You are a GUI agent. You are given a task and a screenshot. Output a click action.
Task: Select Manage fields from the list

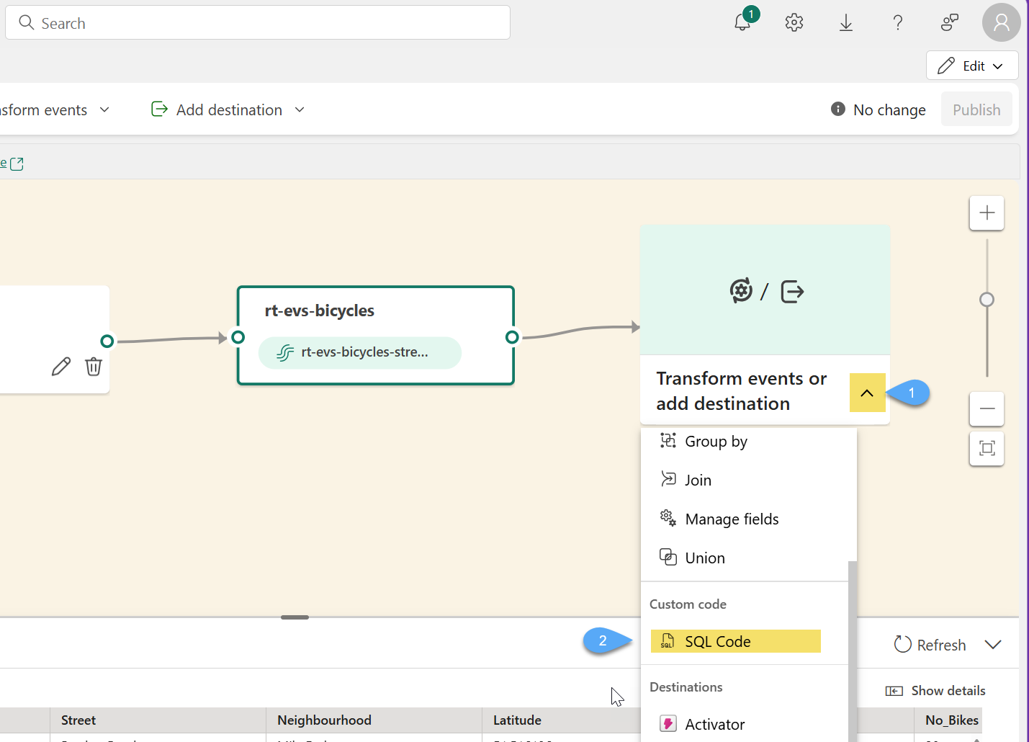[732, 519]
